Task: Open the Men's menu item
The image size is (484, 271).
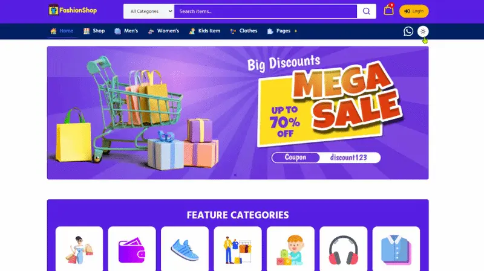Action: tap(126, 31)
